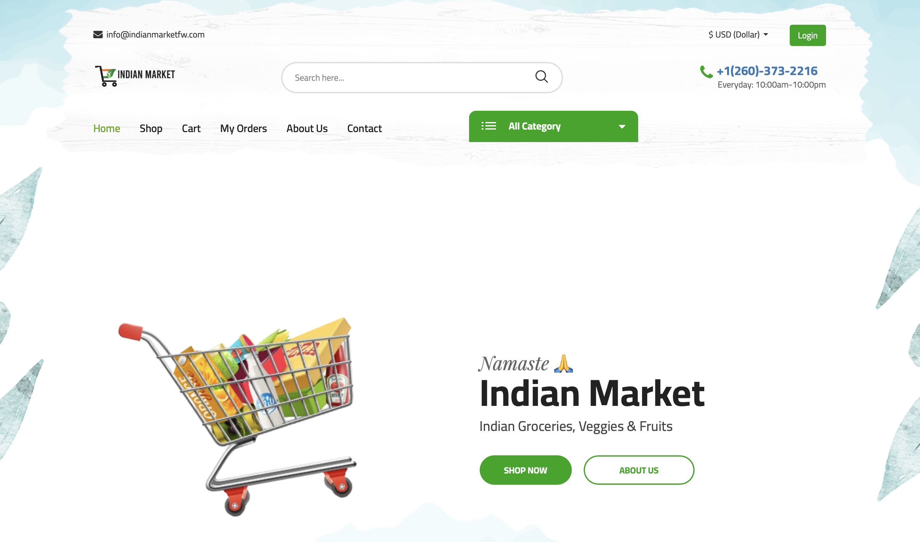Click the Indian Market cart logo
The height and width of the screenshot is (542, 920).
135,76
